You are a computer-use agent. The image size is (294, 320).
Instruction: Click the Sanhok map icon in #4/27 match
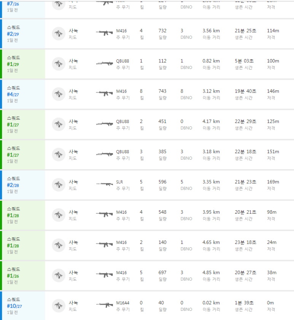(59, 94)
